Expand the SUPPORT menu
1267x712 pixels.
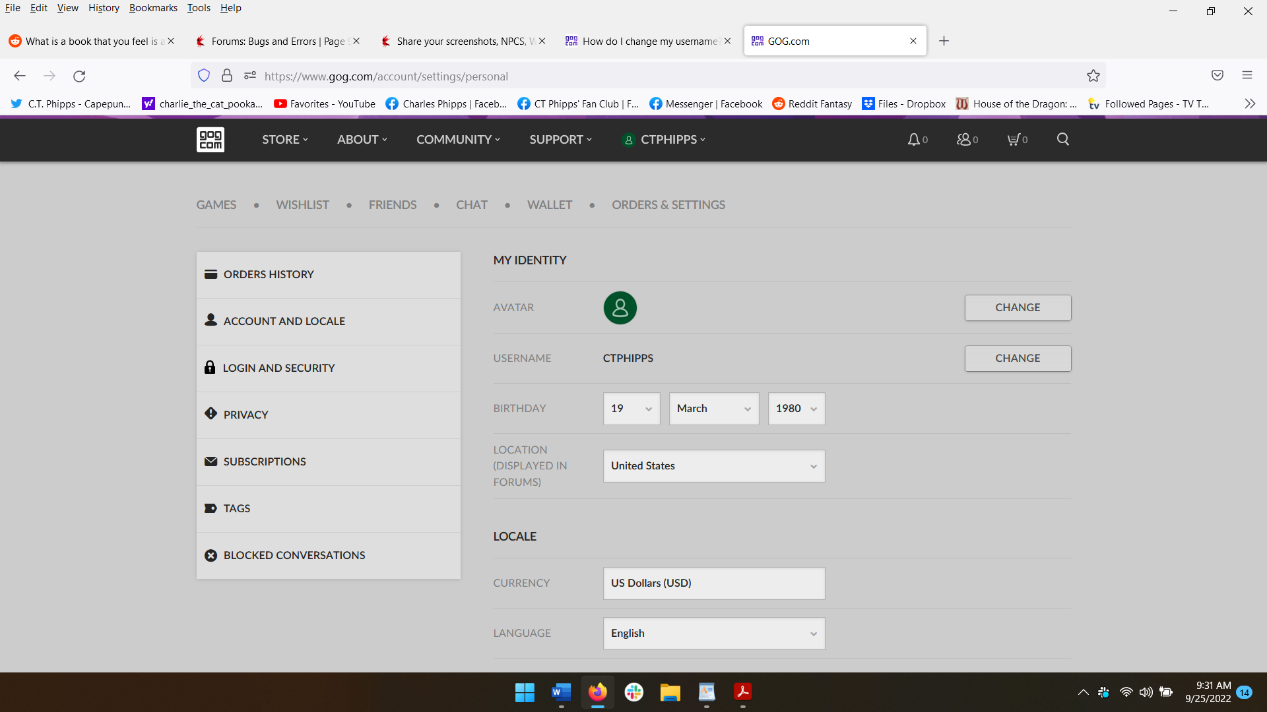pyautogui.click(x=561, y=140)
